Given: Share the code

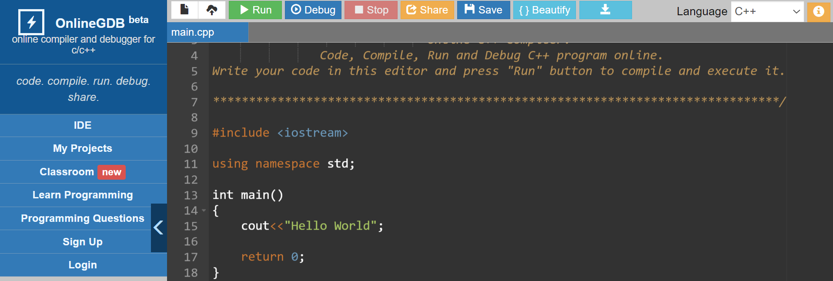Looking at the screenshot, I should 427,10.
